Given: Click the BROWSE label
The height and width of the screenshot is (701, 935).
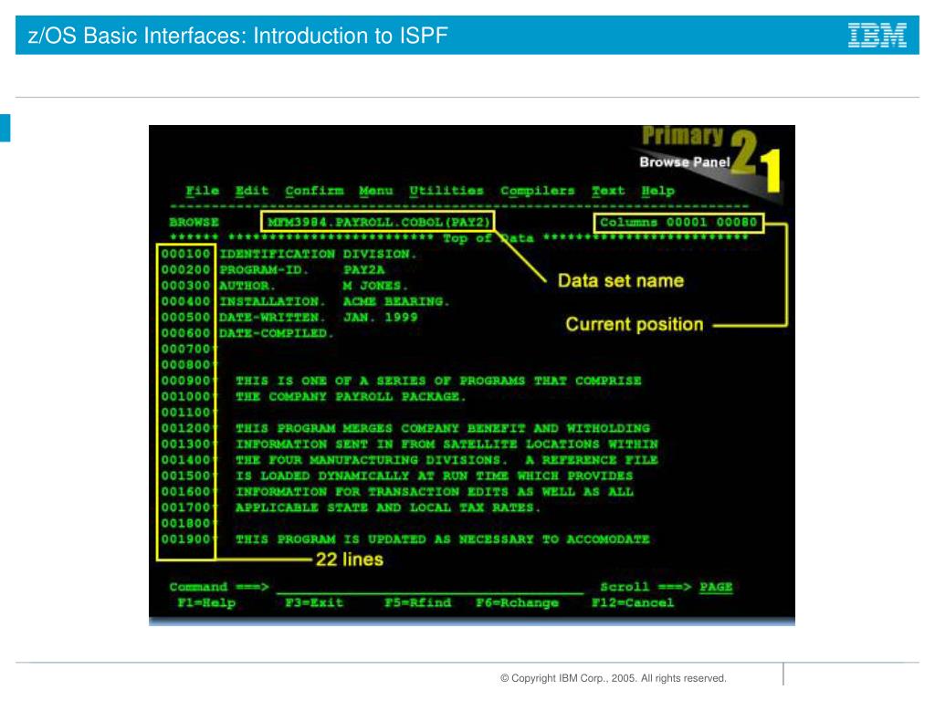Looking at the screenshot, I should (194, 223).
